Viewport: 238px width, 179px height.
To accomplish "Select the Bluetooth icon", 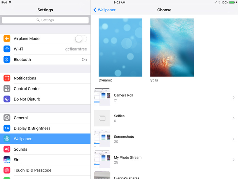I will point(7,59).
